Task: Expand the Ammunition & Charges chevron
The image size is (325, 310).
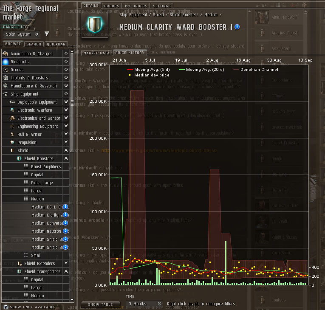Action: coord(66,54)
